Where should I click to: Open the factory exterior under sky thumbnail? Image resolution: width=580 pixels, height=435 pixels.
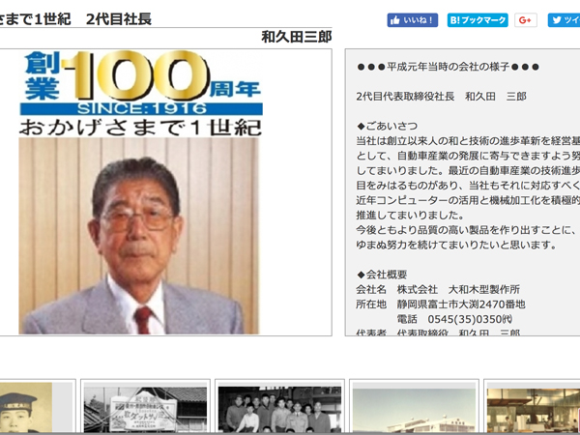(x=414, y=410)
